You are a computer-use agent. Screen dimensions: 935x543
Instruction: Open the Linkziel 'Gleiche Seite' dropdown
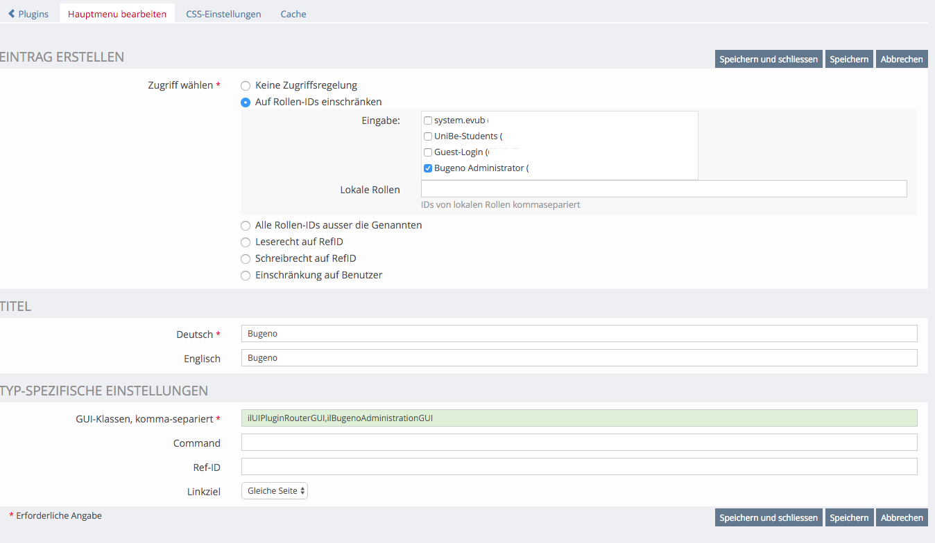click(x=275, y=491)
